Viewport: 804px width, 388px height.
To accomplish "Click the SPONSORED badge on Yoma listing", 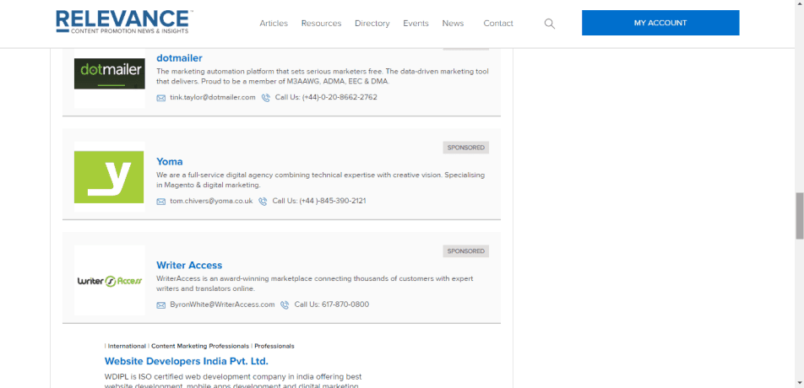I will [x=466, y=148].
